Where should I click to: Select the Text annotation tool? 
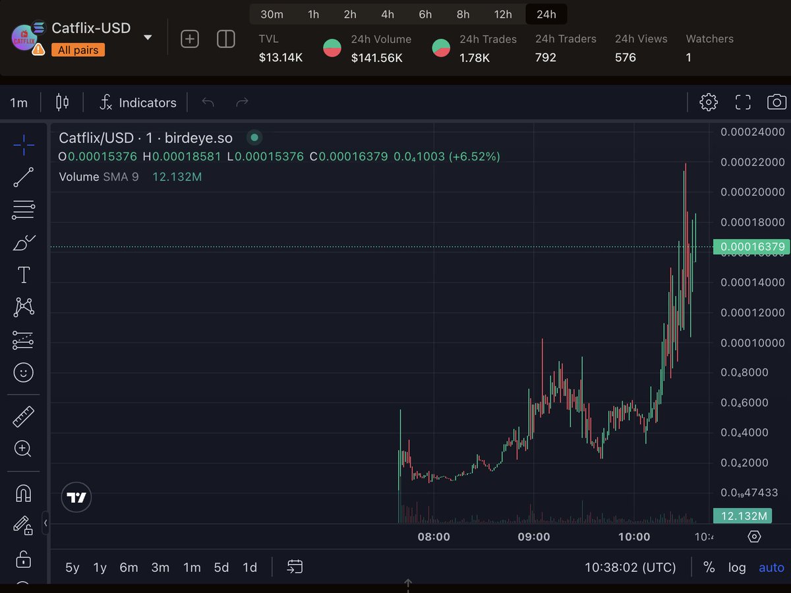point(24,275)
